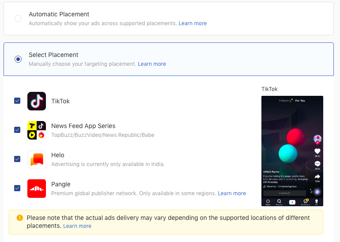The image size is (340, 242).
Task: Tap the heart icon in TikTok preview
Action: coord(317,151)
